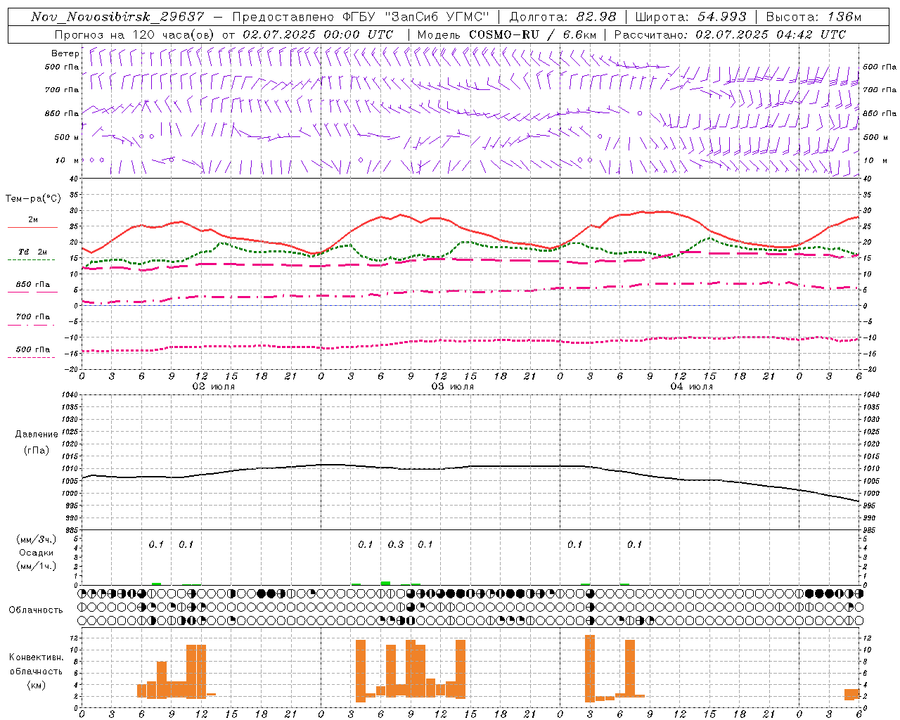Select the 500 м wind level label on left
The width and height of the screenshot is (900, 720).
[x=67, y=137]
